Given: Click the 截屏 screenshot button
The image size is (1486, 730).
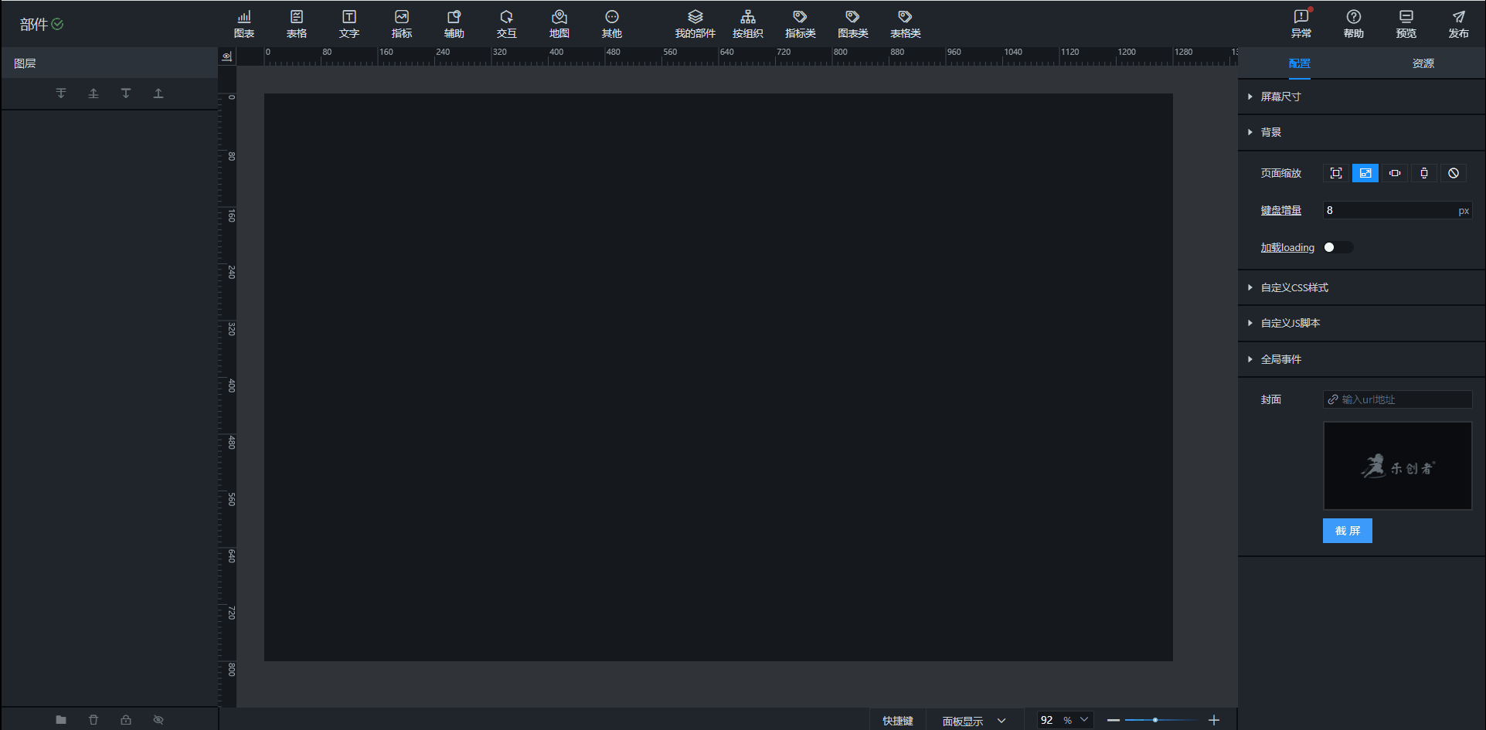Looking at the screenshot, I should [x=1347, y=531].
